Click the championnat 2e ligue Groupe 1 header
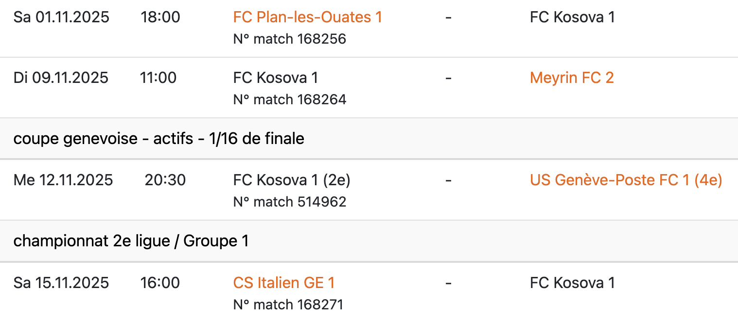 [x=131, y=241]
